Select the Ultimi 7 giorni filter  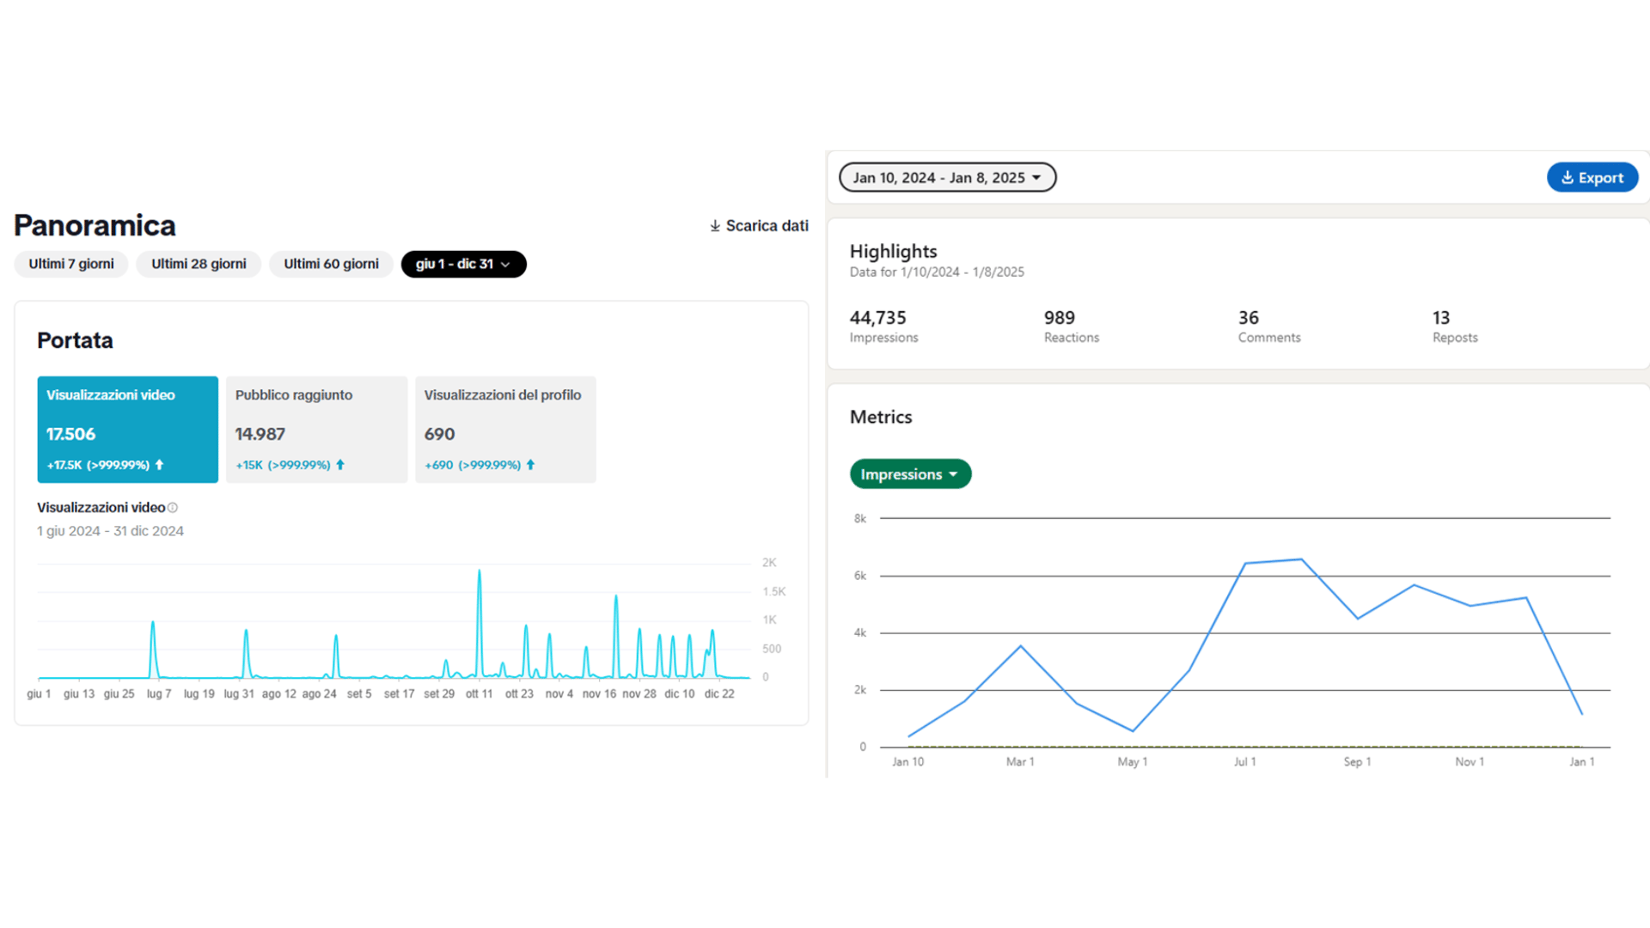point(71,264)
